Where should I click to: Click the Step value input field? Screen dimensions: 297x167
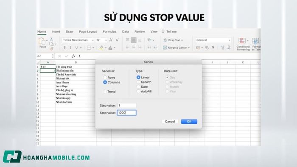[x=127, y=106]
